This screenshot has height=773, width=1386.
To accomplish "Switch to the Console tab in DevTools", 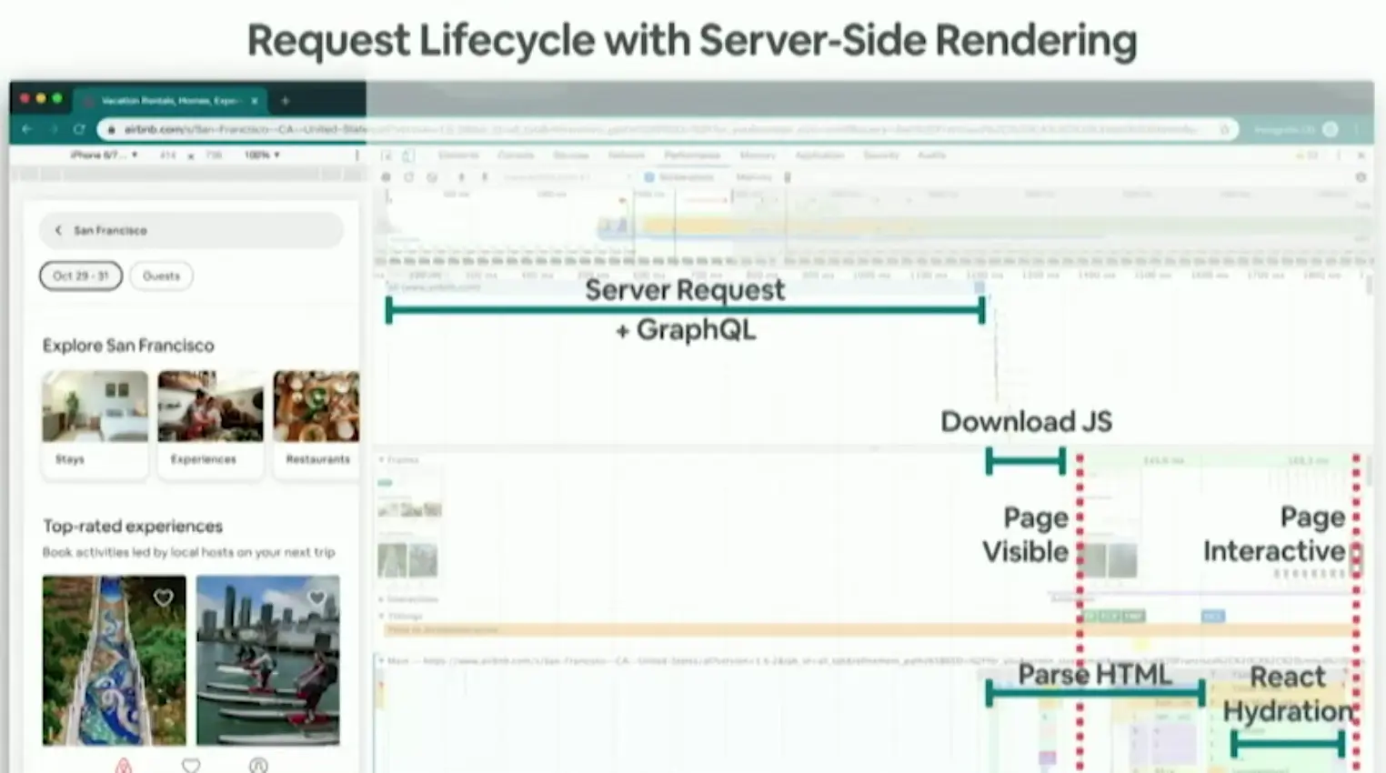I will tap(516, 156).
